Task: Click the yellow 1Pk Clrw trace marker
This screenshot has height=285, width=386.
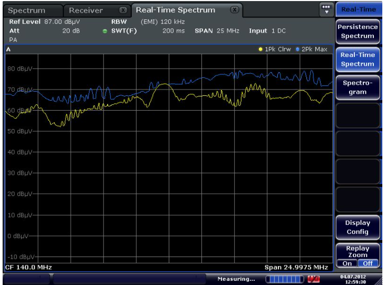Action: click(260, 50)
